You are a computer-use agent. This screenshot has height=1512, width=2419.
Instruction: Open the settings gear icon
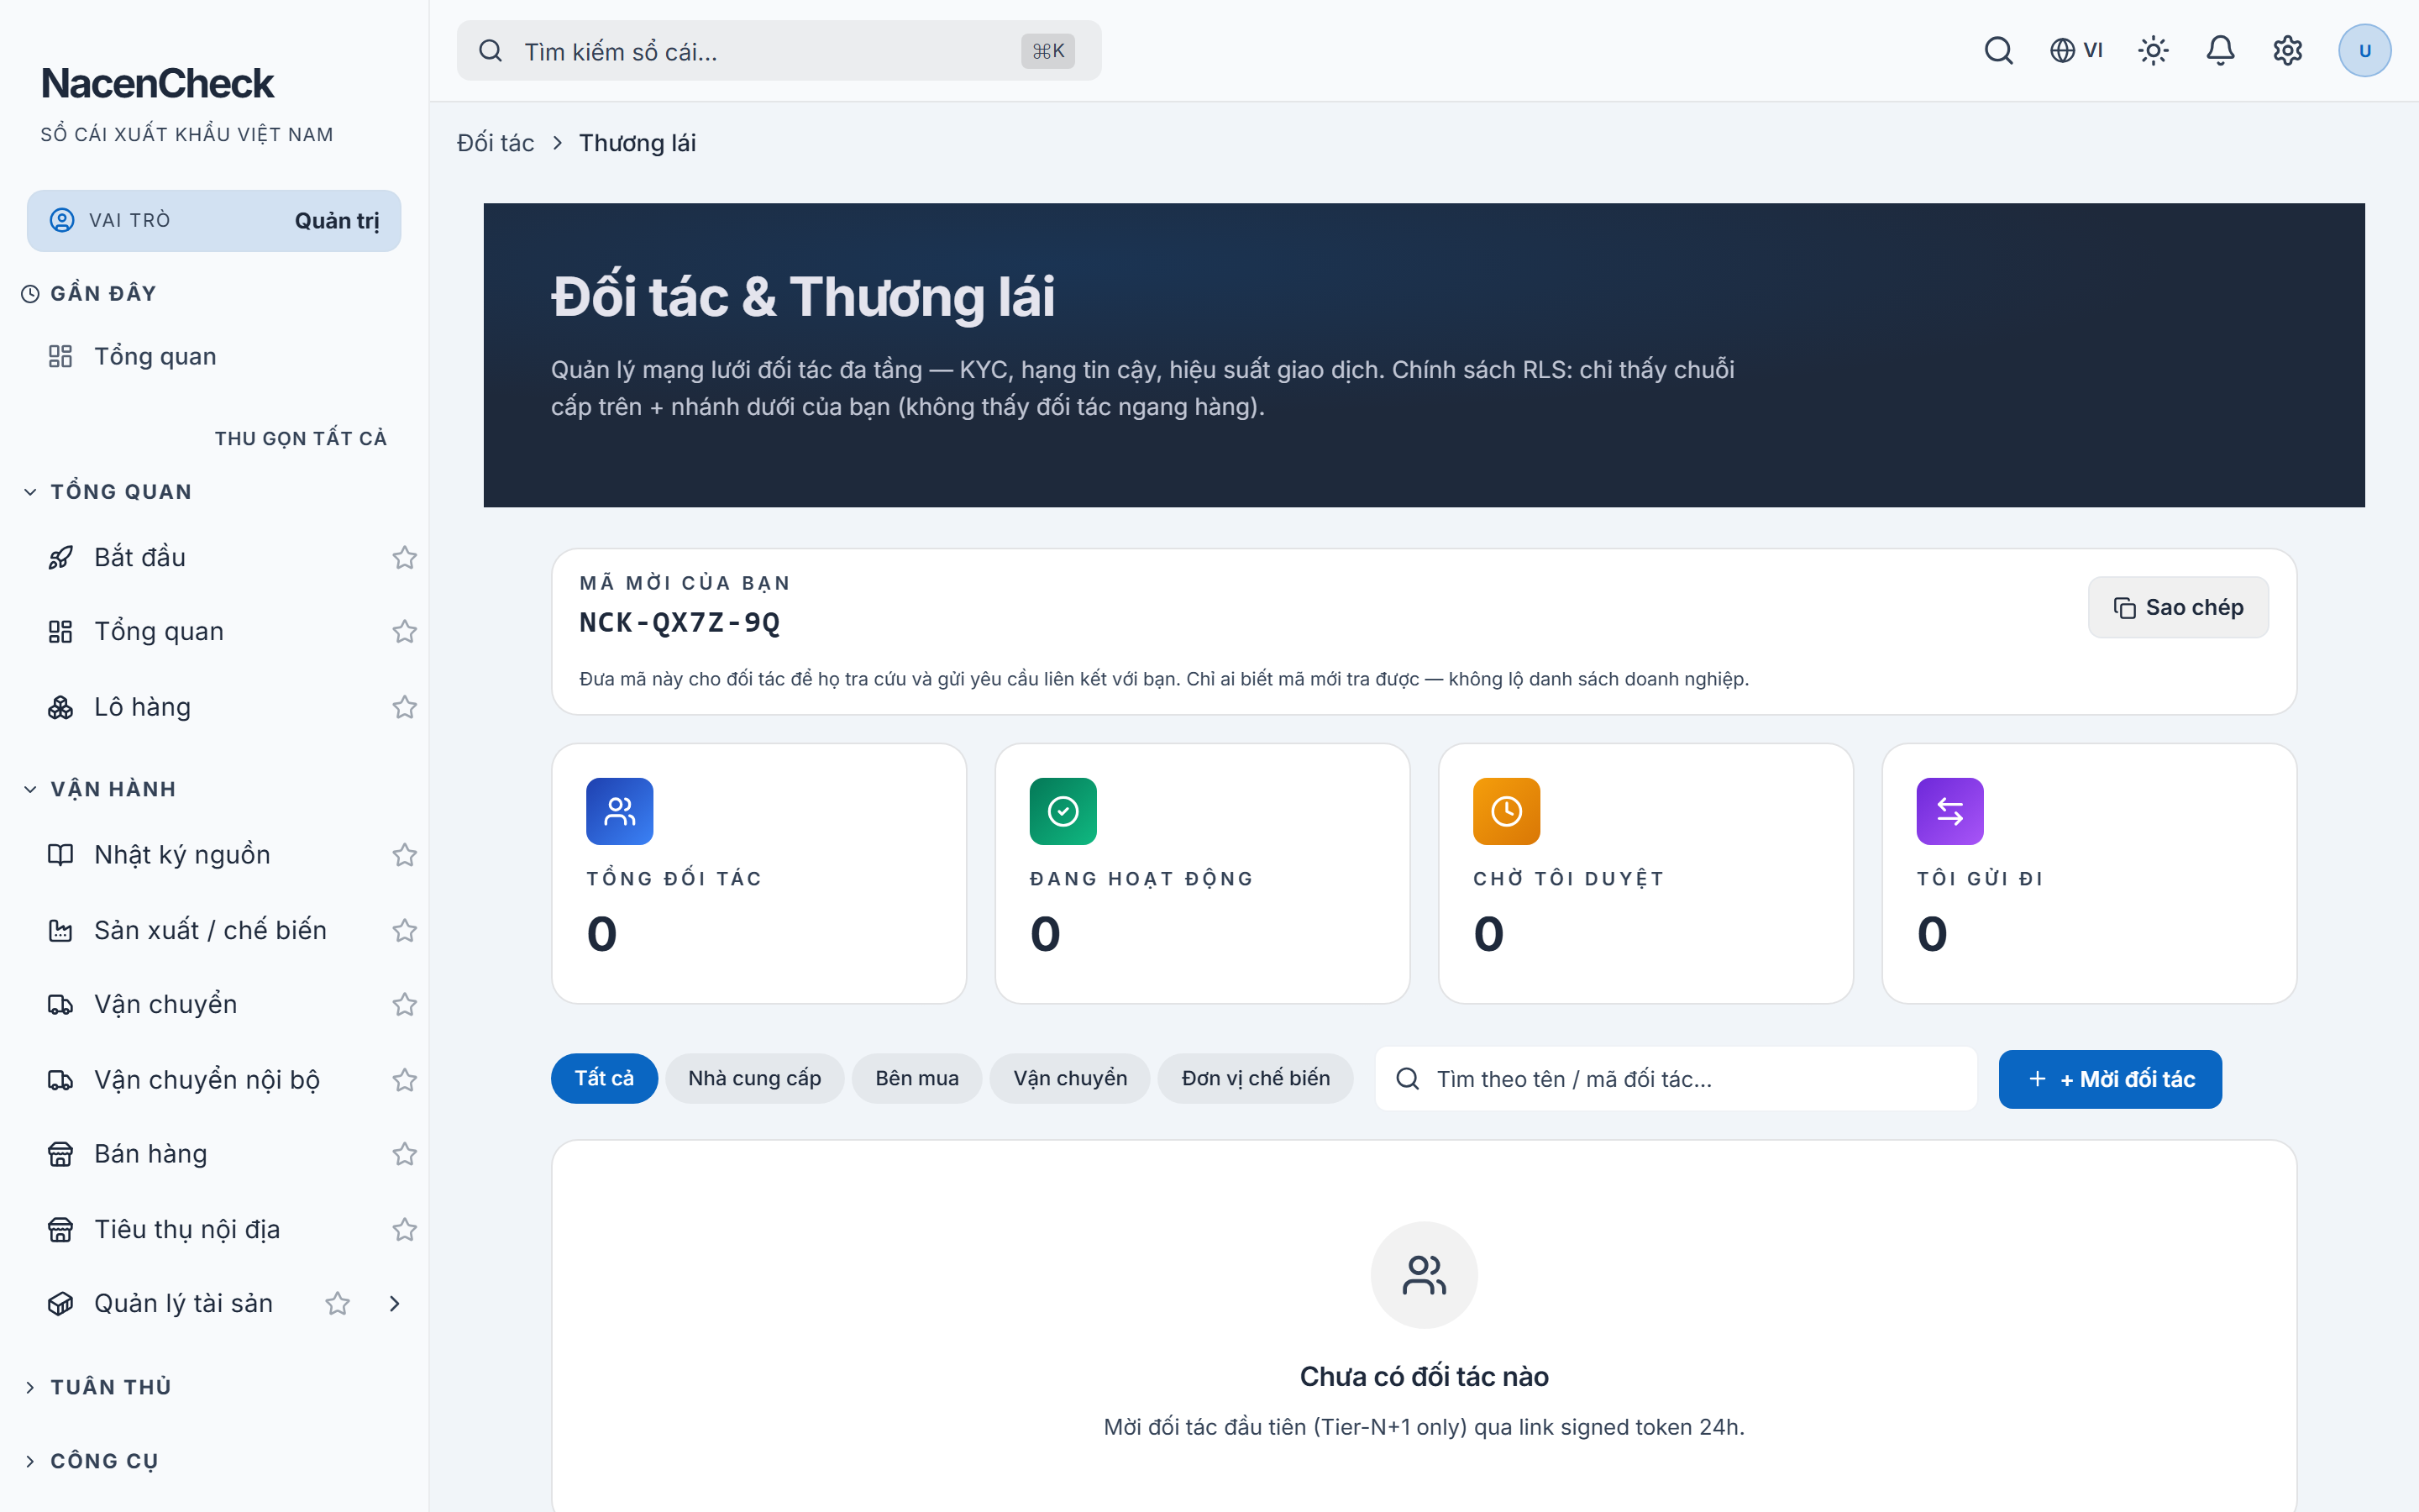tap(2287, 50)
